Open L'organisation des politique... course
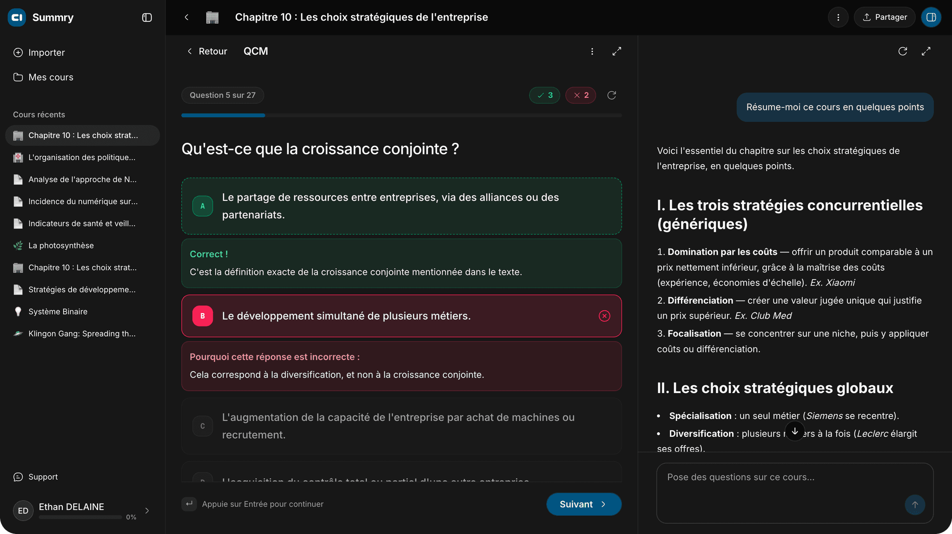This screenshot has width=952, height=534. click(x=82, y=157)
